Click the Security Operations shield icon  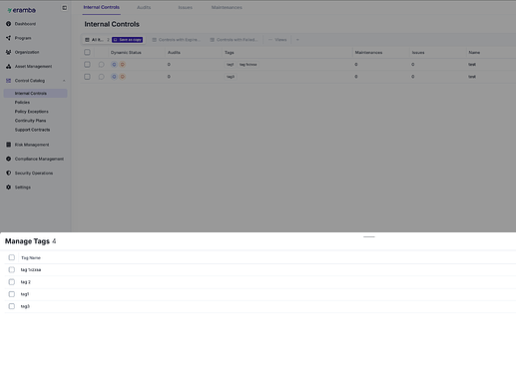point(9,173)
